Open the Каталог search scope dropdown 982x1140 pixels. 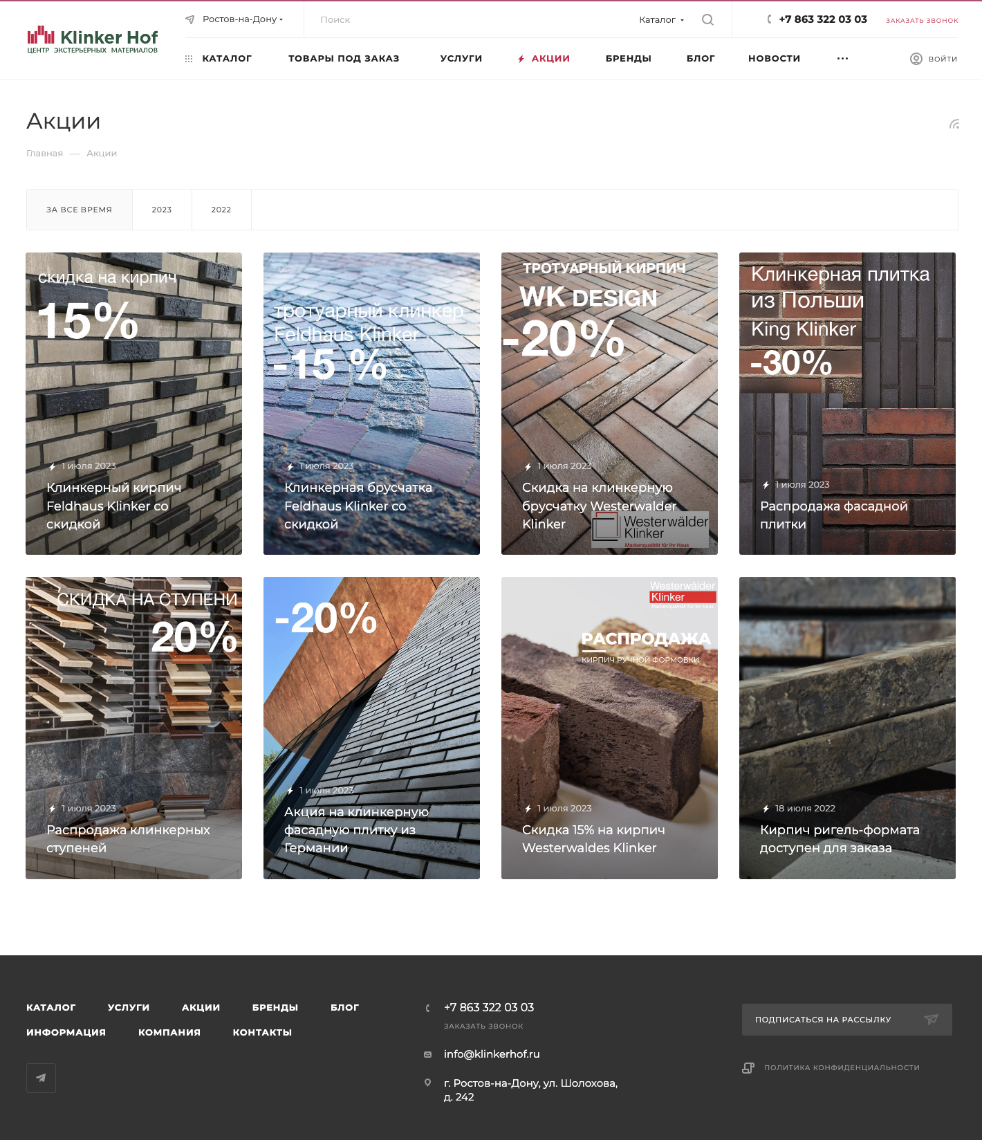click(x=662, y=19)
